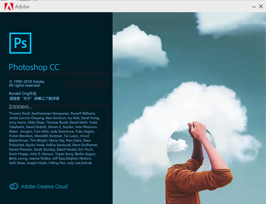Click the credits line starting "Kevin Hopps"
This screenshot has height=204, width=266.
tap(52, 154)
